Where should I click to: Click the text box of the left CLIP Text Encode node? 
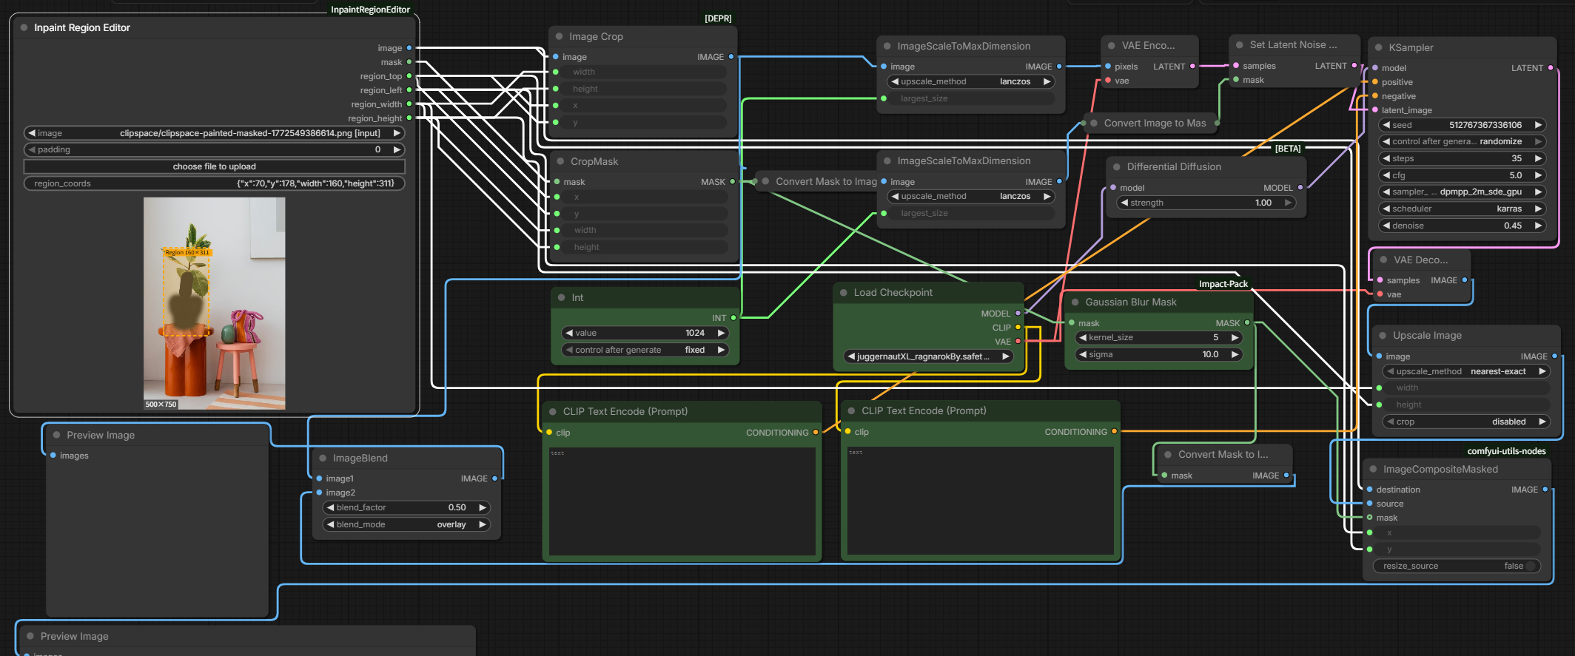click(682, 501)
